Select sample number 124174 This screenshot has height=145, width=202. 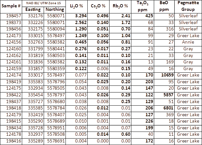pyautogui.click(x=13, y=75)
